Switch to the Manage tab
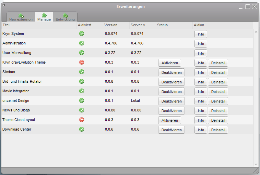Viewport: 260px width, 175px height. 44,17
